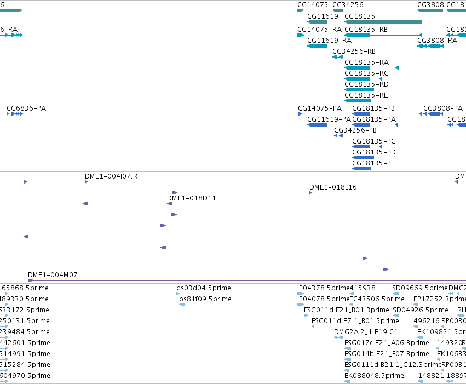
Task: Open EST EK088048.5prime
Action: 347,381
